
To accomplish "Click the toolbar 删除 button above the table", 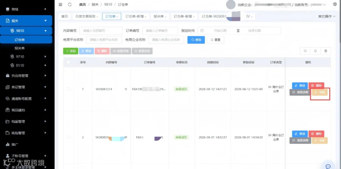I will coord(102,51).
